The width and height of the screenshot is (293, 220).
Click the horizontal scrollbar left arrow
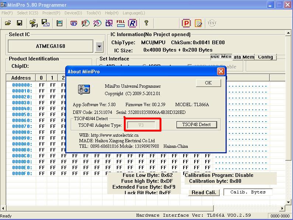[3, 208]
